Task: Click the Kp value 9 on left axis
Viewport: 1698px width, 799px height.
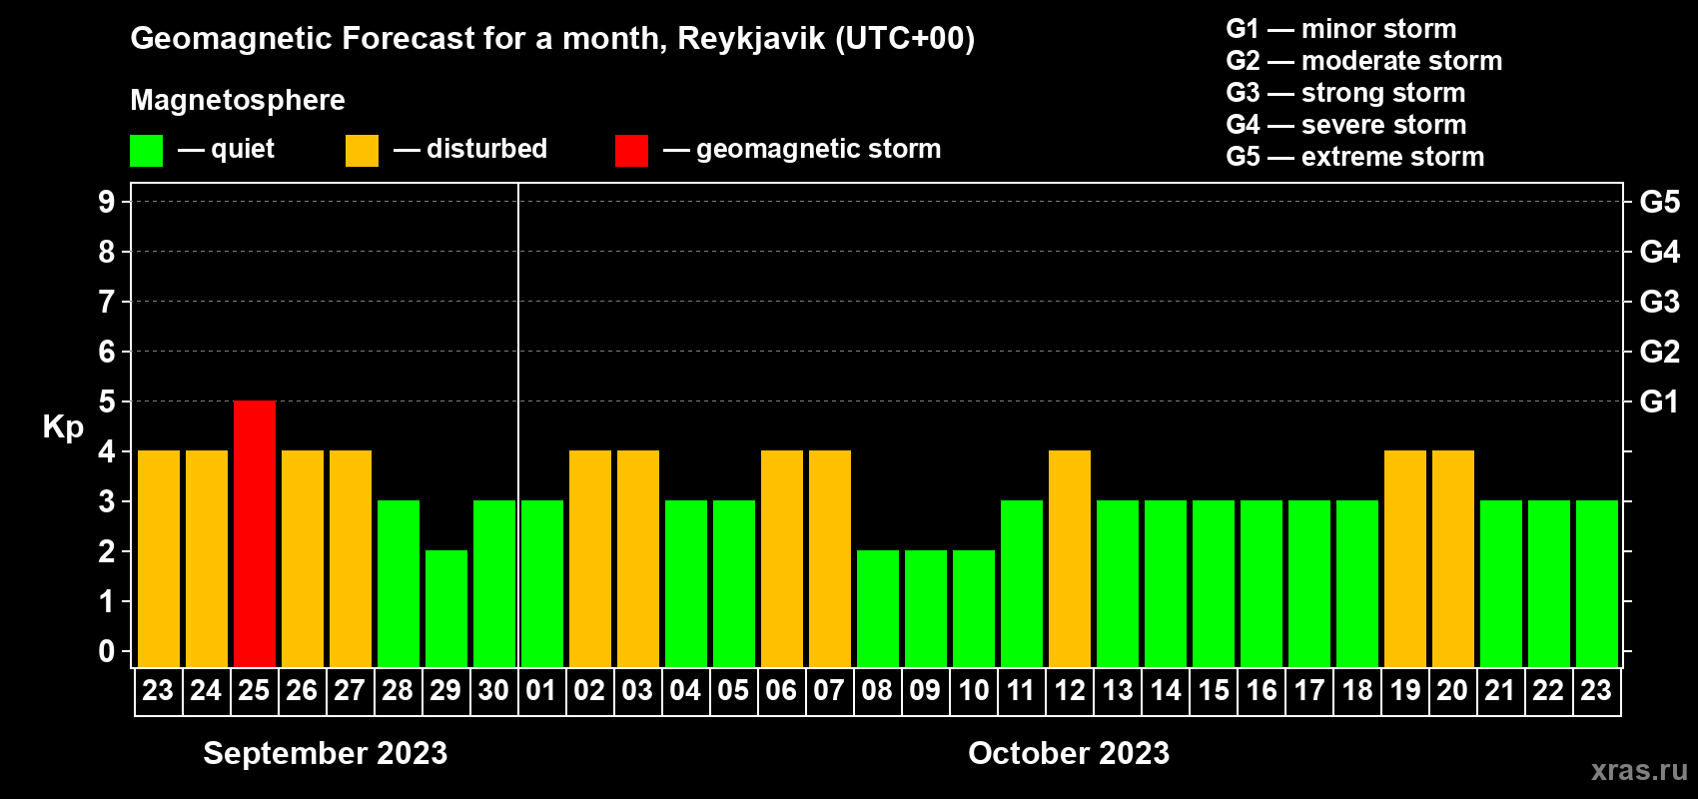Action: (x=107, y=202)
